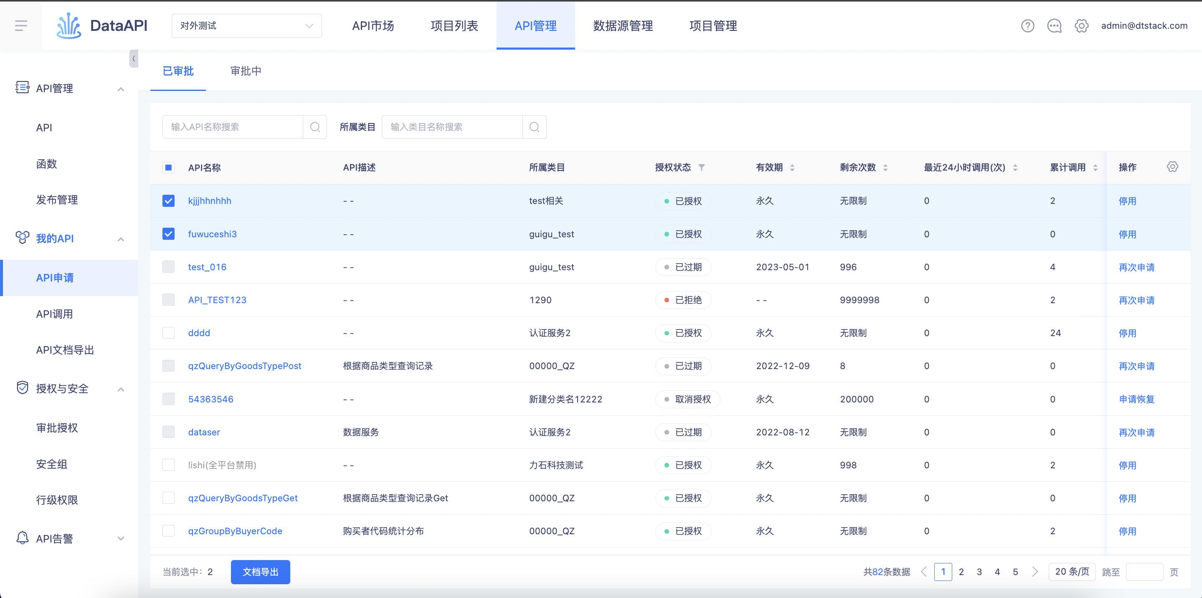The width and height of the screenshot is (1202, 598).
Task: Select the 已审批 tab
Action: point(178,71)
